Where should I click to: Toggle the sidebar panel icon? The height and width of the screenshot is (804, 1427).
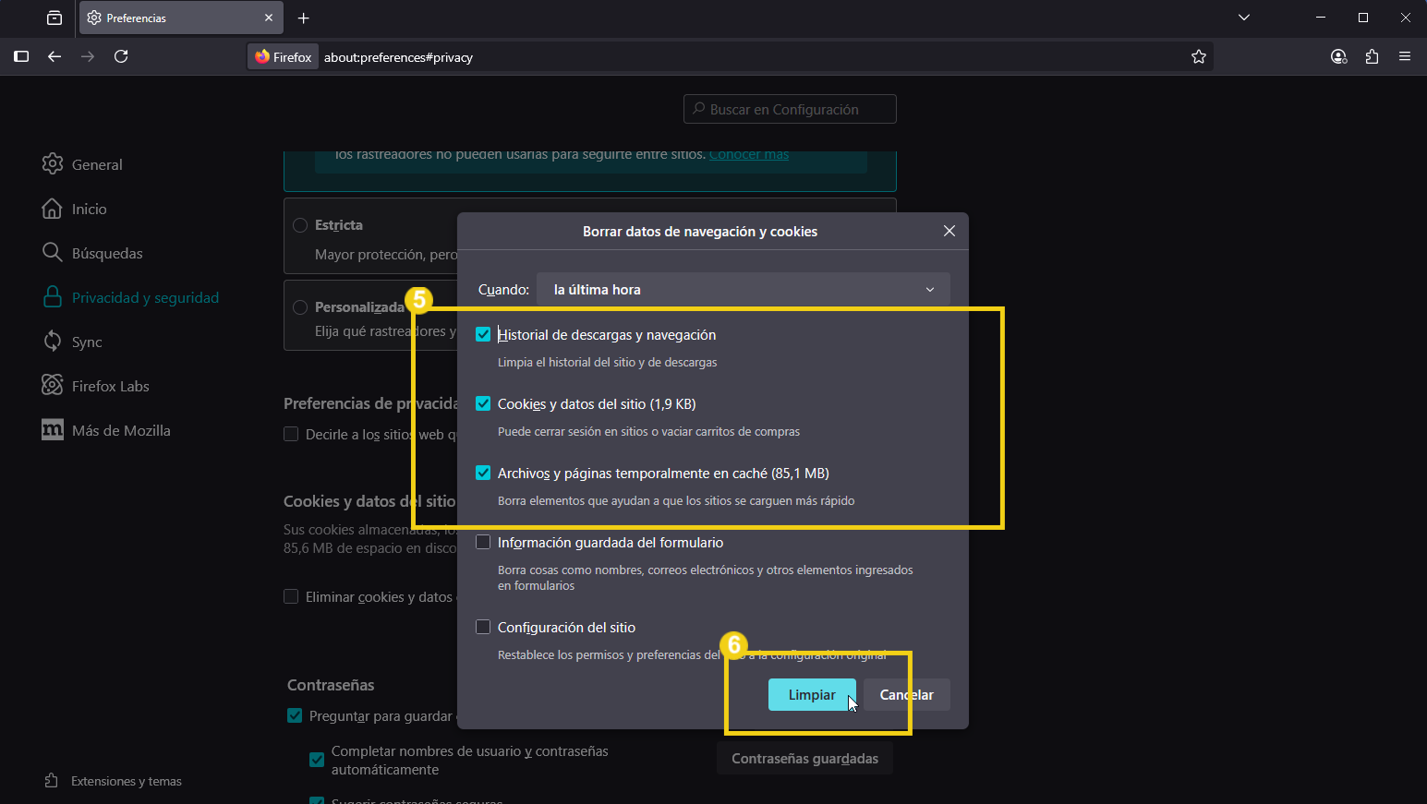coord(21,56)
